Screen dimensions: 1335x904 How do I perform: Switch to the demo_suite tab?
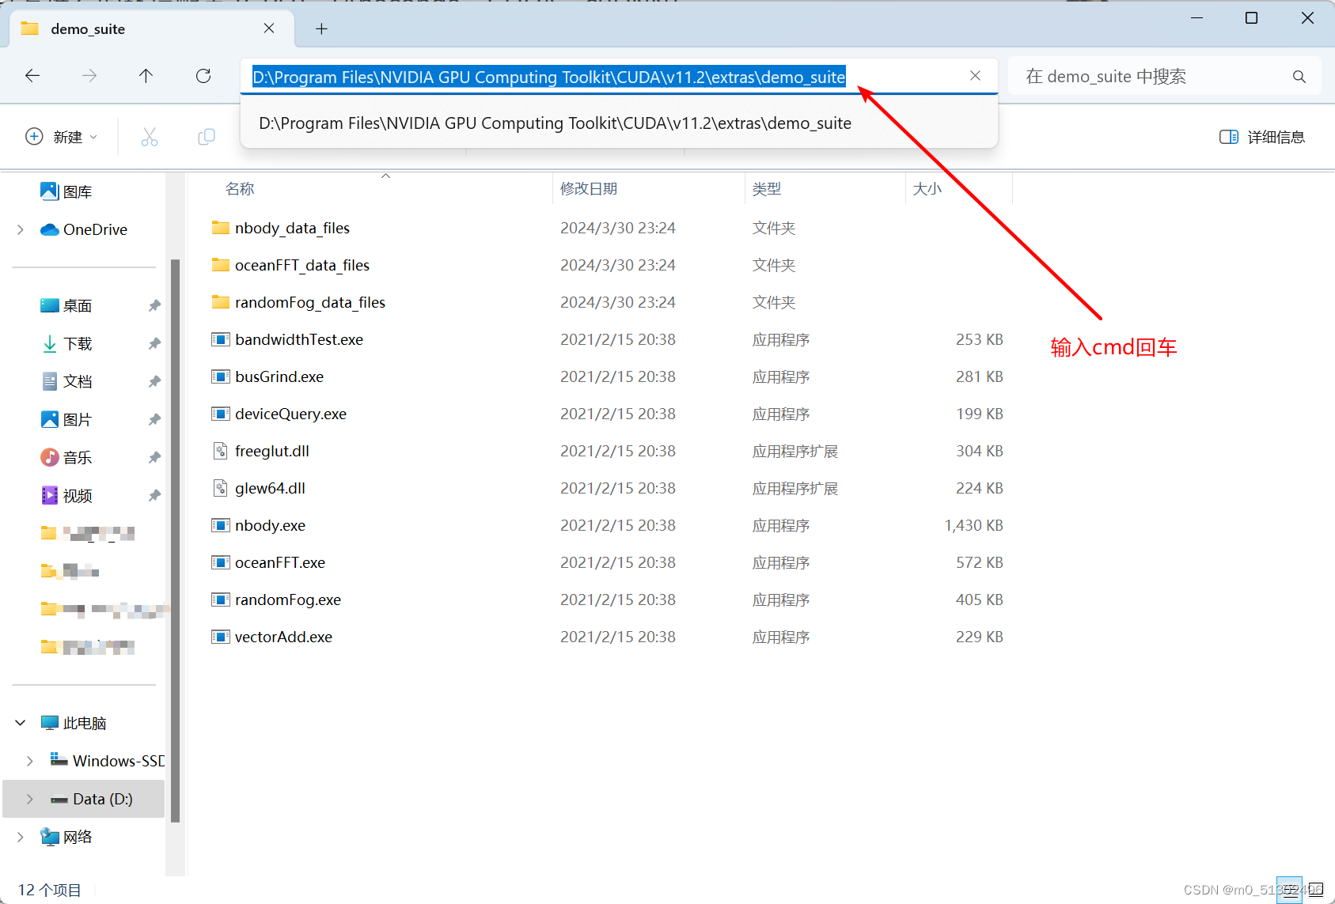tap(87, 28)
